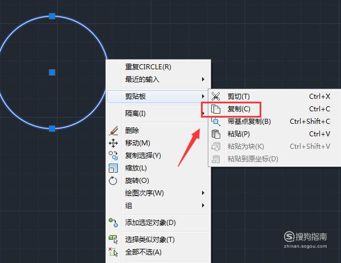Click the scissors icon for 剪切(T)
The height and width of the screenshot is (263, 341).
click(x=216, y=97)
